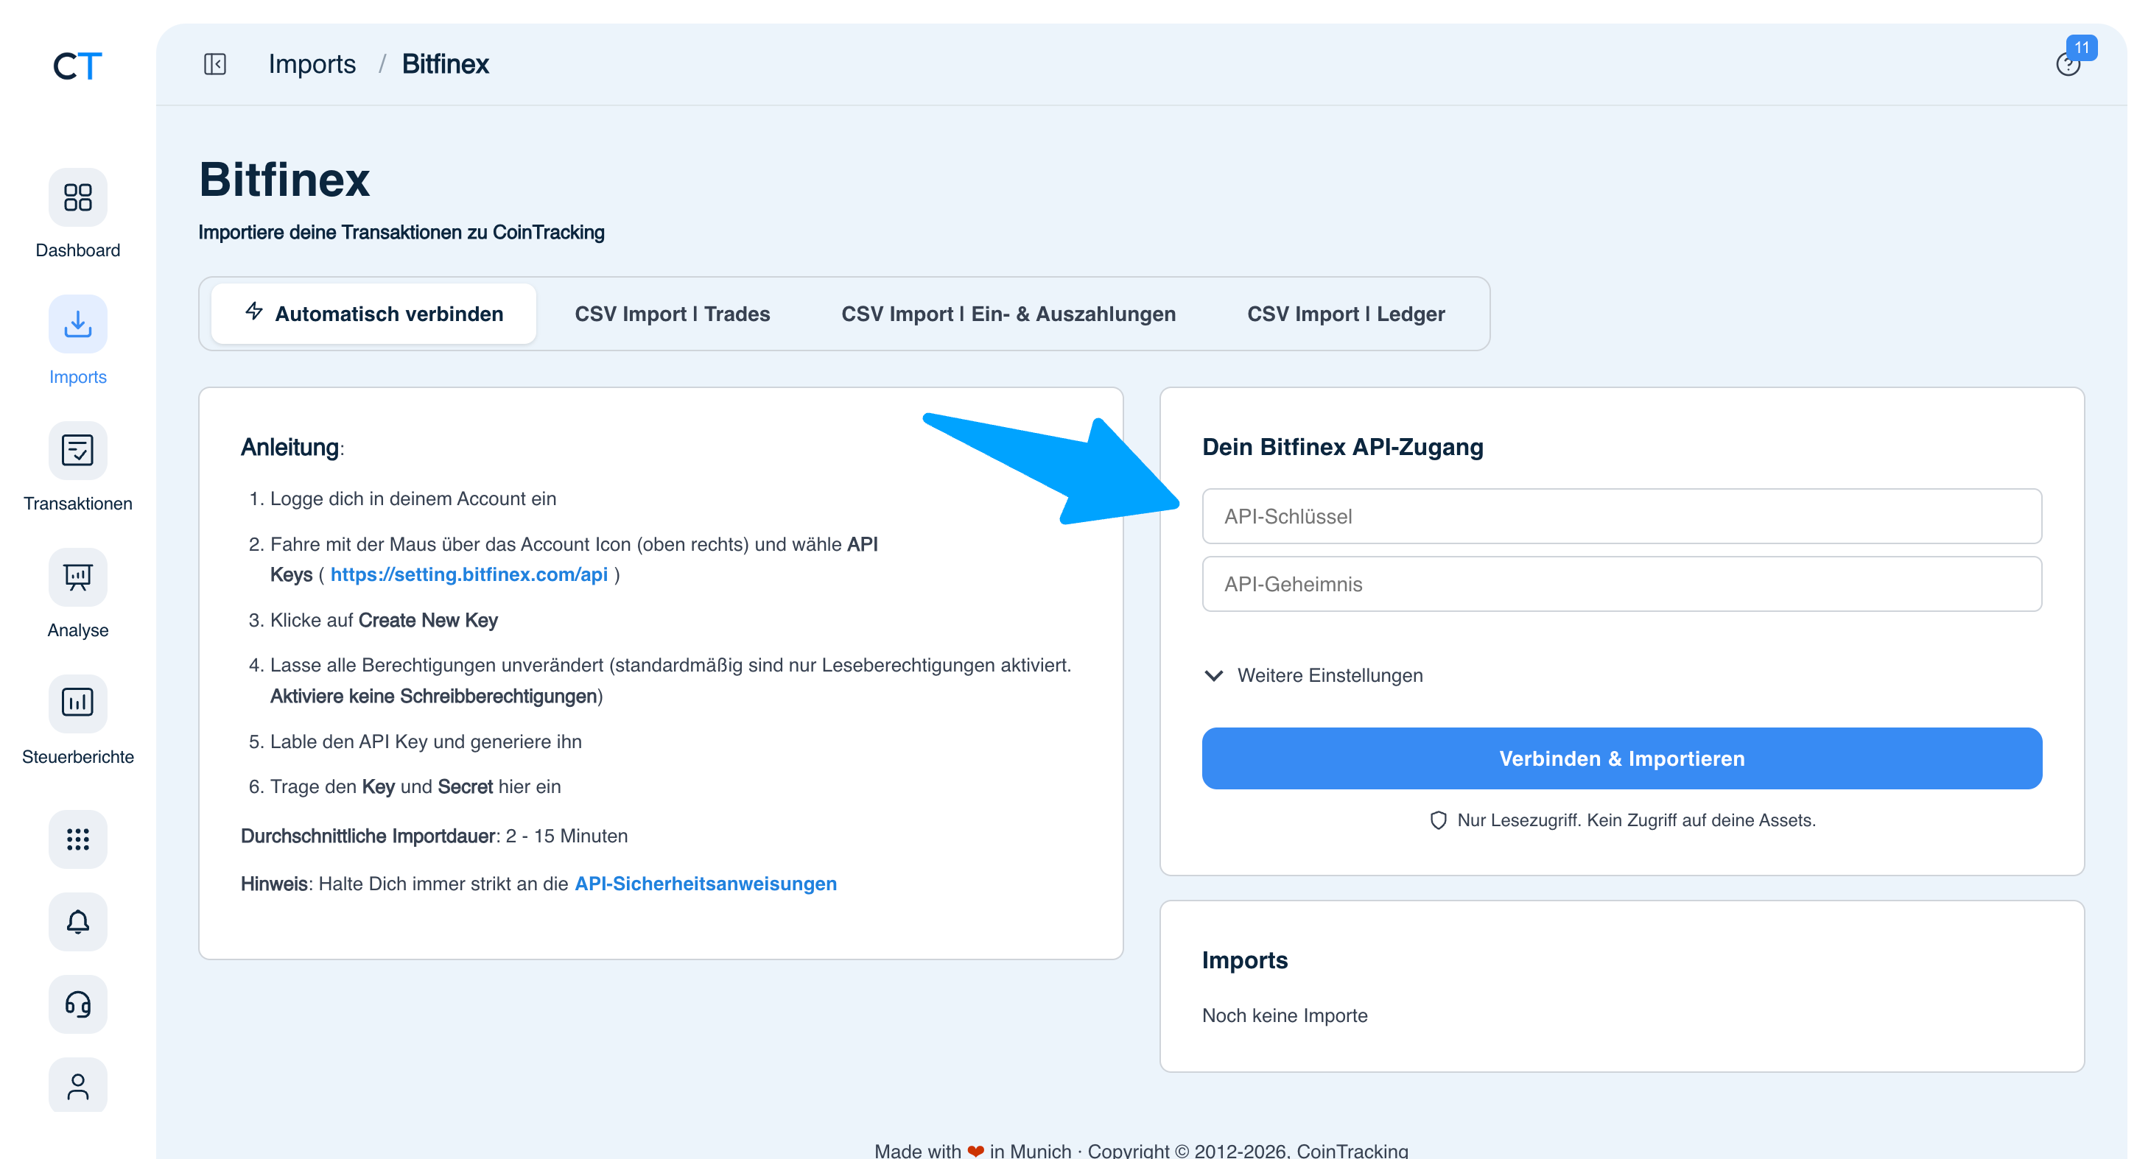Open the setting.bitfinex.com/api link
2151x1159 pixels.
(469, 575)
